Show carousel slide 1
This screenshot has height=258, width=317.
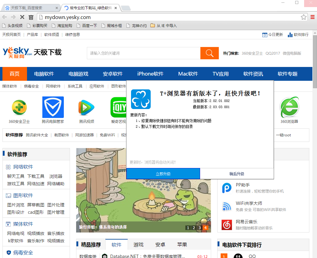[188, 228]
